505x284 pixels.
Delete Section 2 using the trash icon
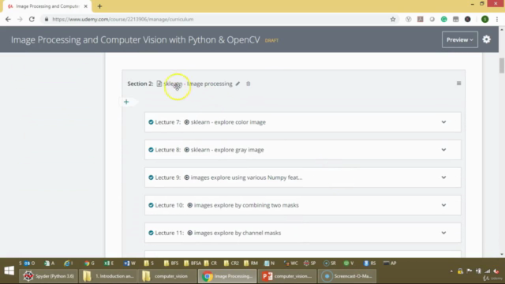pos(248,84)
